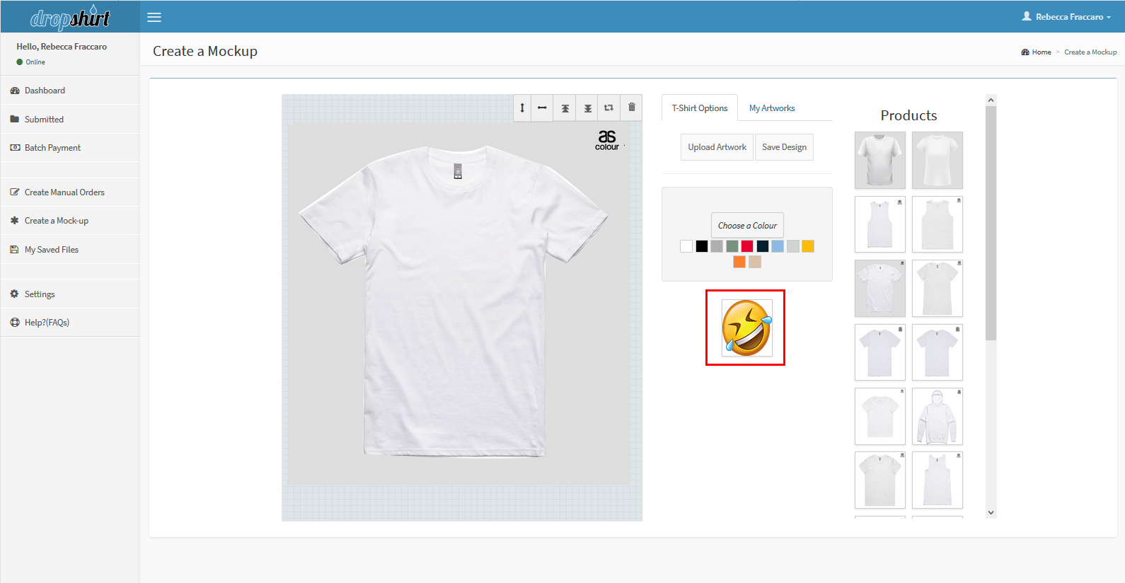The width and height of the screenshot is (1125, 583).
Task: Click the products list scroll-down arrow
Action: coord(991,513)
